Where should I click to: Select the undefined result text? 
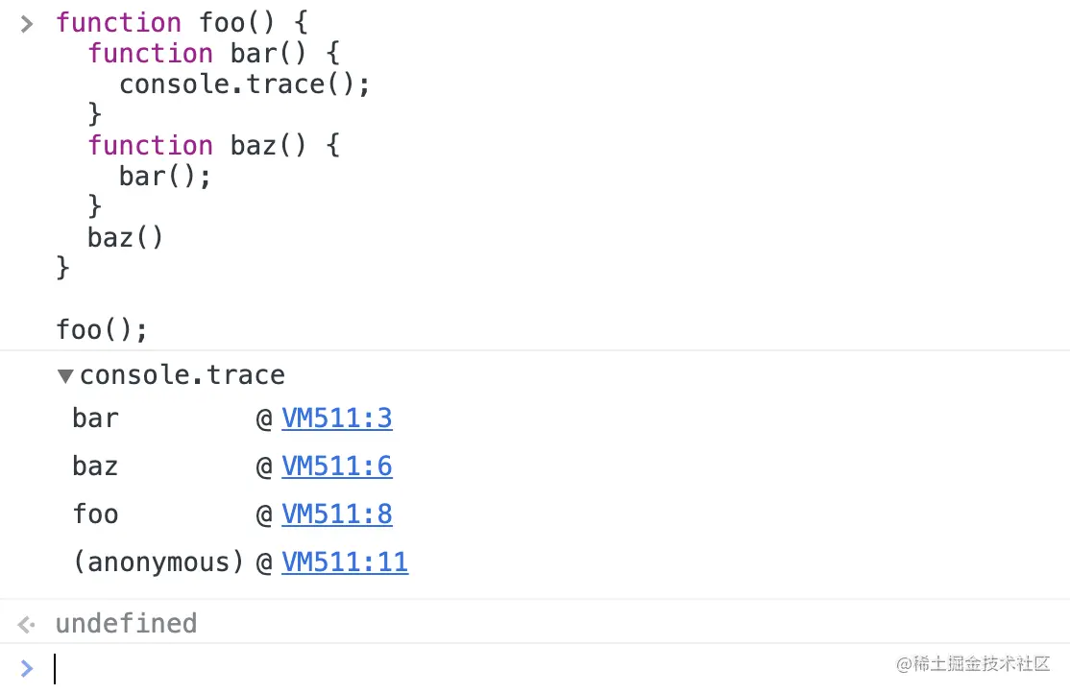click(x=126, y=624)
